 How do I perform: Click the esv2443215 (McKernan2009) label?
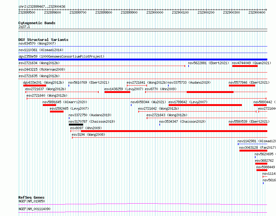[x=42, y=69]
